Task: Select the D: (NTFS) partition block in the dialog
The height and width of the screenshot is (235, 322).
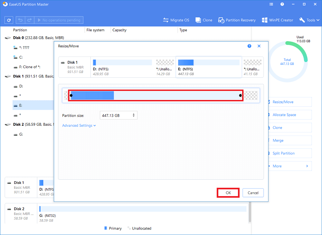Action: (122, 67)
